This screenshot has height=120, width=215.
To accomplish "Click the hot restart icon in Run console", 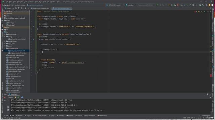I will coord(18,97).
